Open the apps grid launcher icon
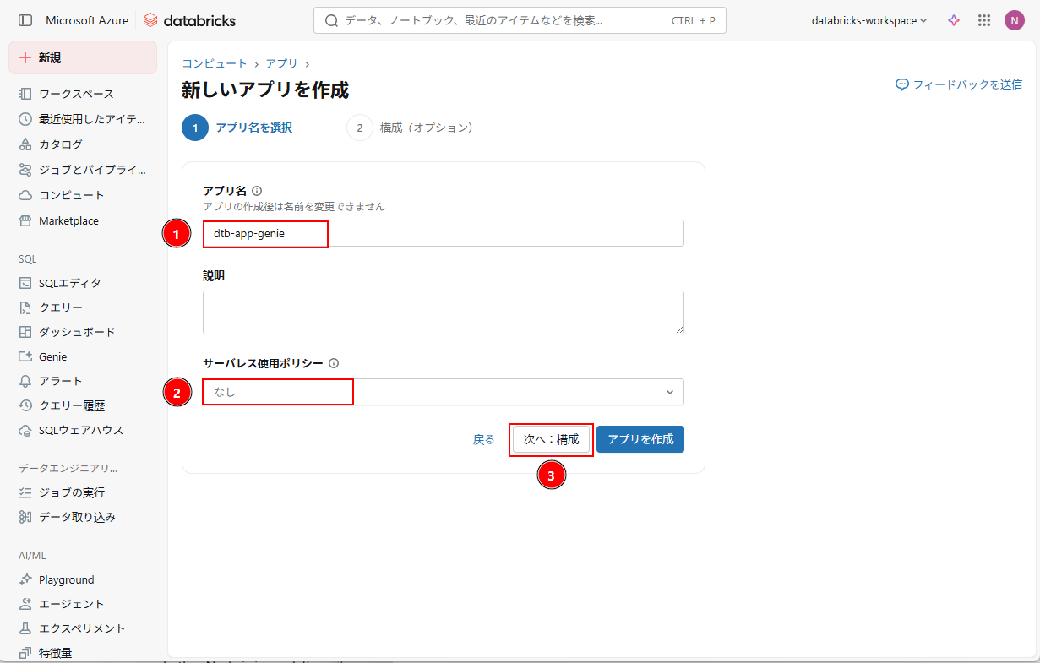This screenshot has height=663, width=1040. coord(983,20)
